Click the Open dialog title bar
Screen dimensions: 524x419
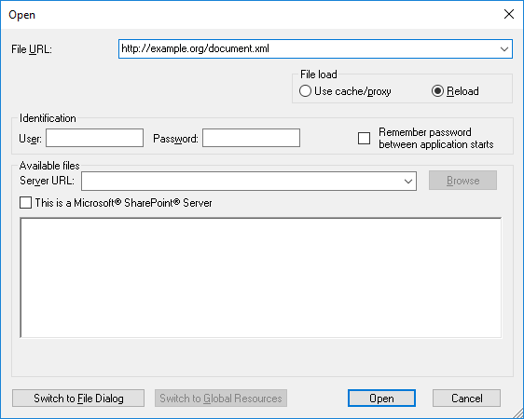[251, 15]
